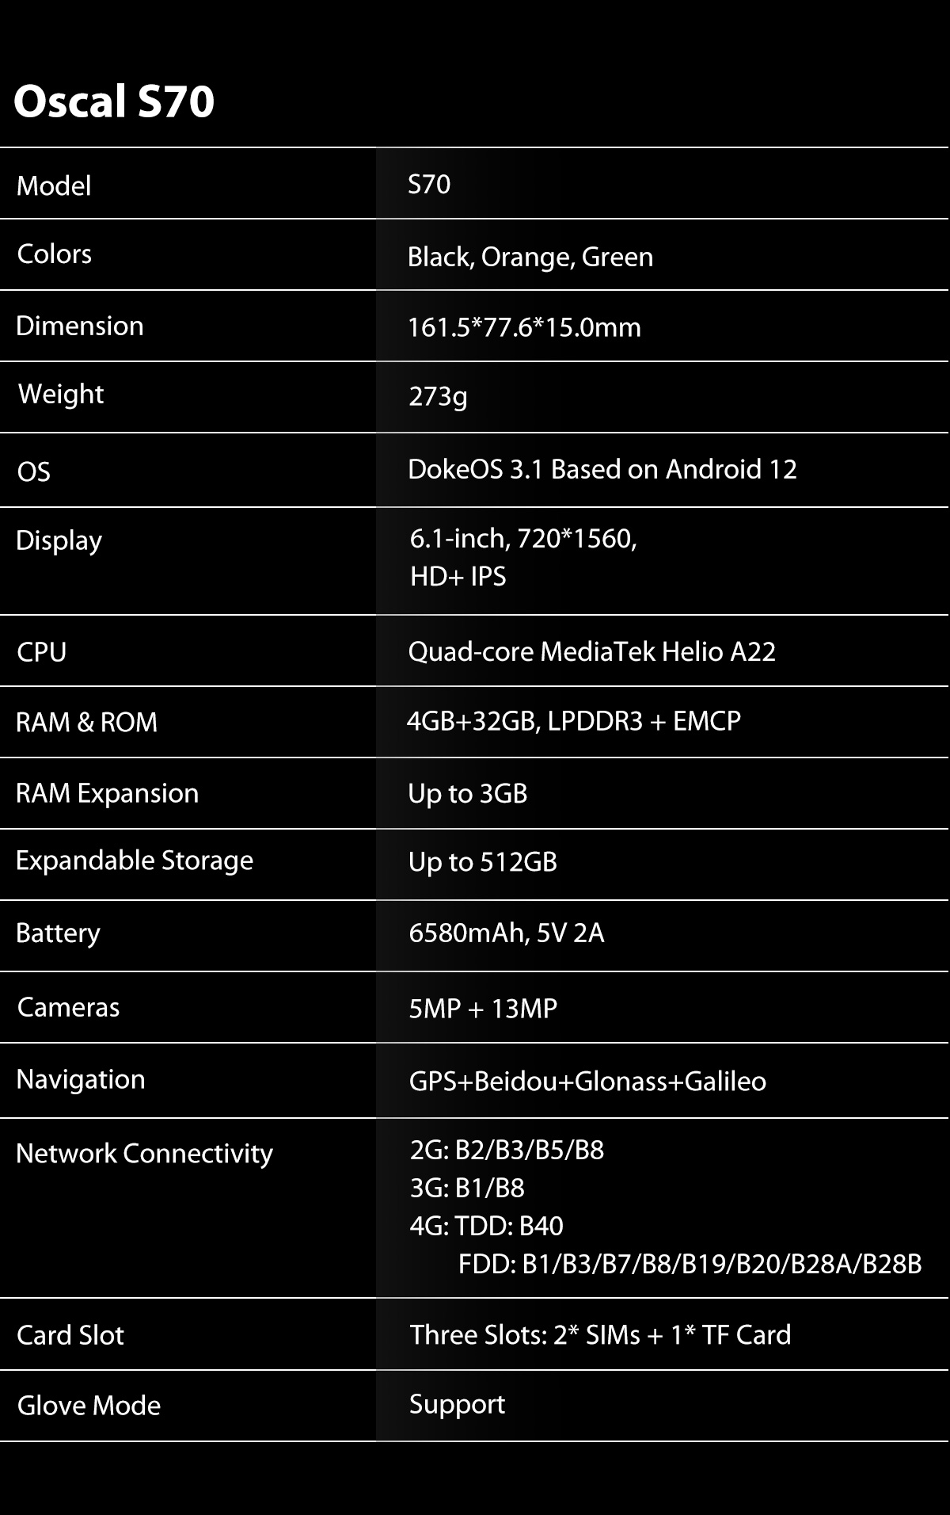The height and width of the screenshot is (1515, 950).
Task: Click Quad-core MediaTek Helio A22 text
Action: (x=591, y=651)
